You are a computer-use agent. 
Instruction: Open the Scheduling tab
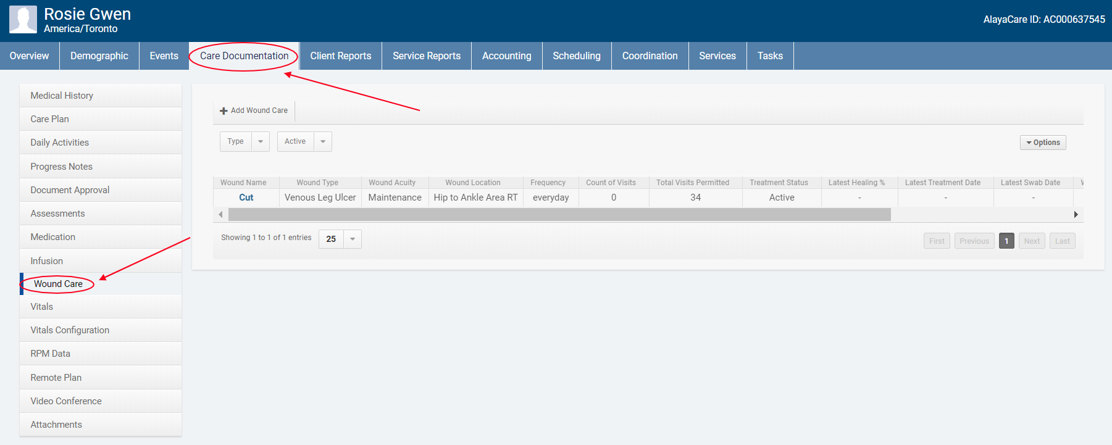pyautogui.click(x=576, y=56)
